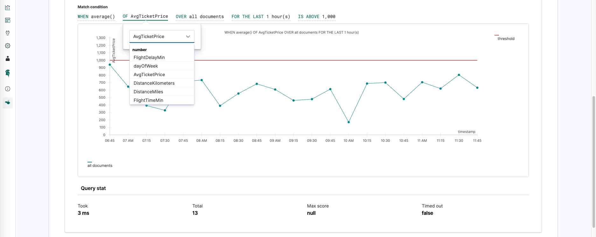Click the Max score value null

(311, 213)
